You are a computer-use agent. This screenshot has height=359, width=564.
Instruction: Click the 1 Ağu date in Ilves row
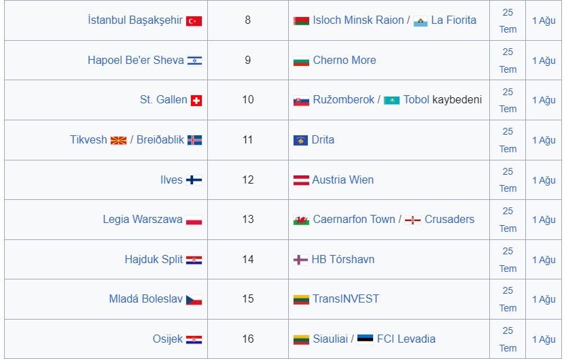pyautogui.click(x=544, y=180)
